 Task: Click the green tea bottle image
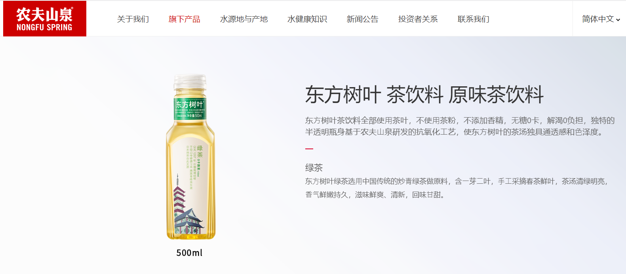click(x=190, y=157)
